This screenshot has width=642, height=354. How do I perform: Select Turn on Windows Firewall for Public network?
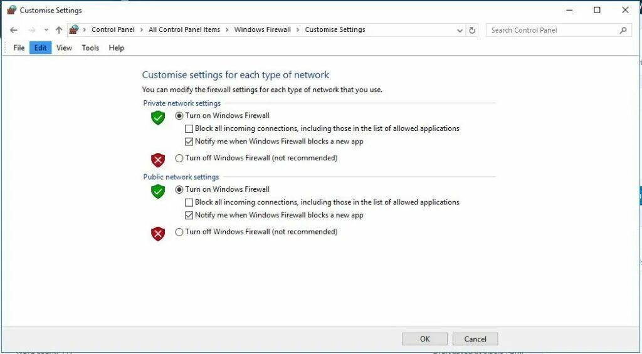point(179,189)
